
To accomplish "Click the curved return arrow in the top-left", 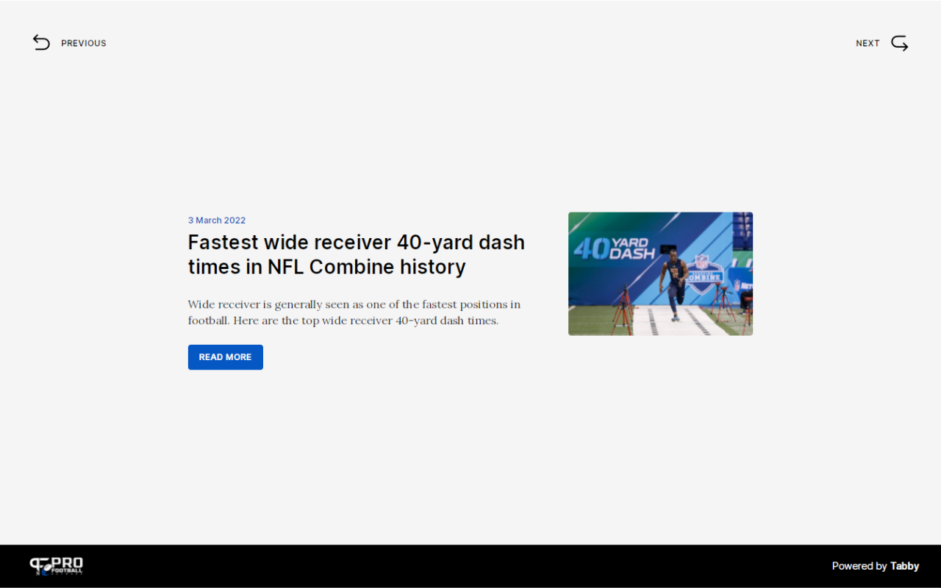I will [41, 43].
